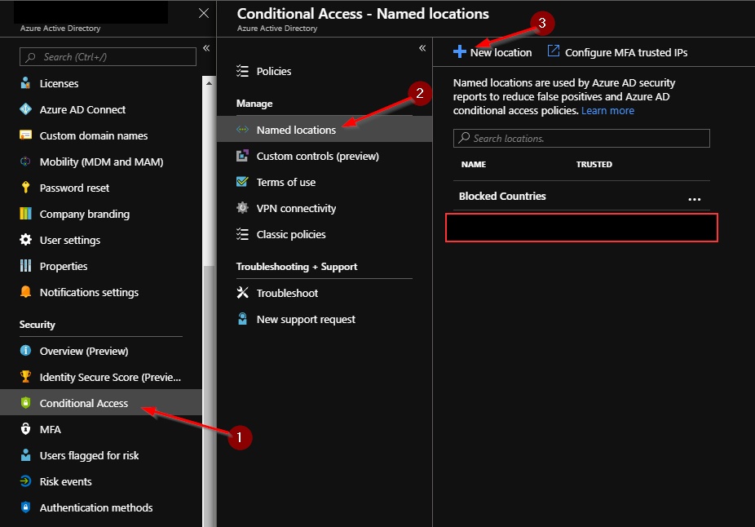Image resolution: width=755 pixels, height=527 pixels.
Task: Open Blocked Countries more options ellipsis
Action: (x=694, y=197)
